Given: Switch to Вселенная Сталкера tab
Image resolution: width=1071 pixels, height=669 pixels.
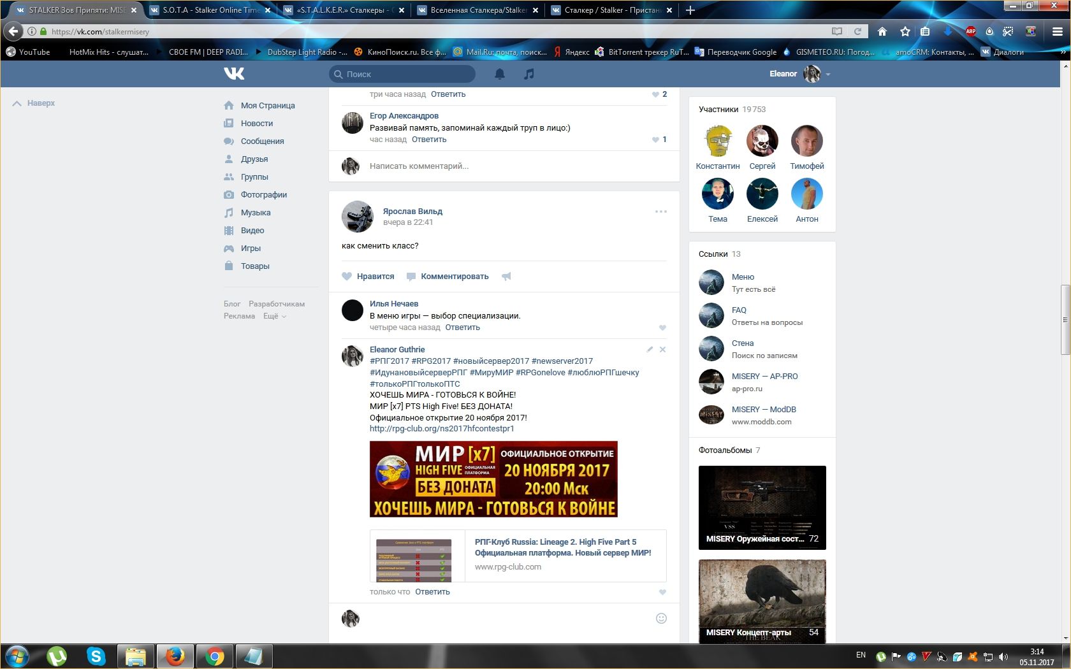Looking at the screenshot, I should pyautogui.click(x=479, y=10).
